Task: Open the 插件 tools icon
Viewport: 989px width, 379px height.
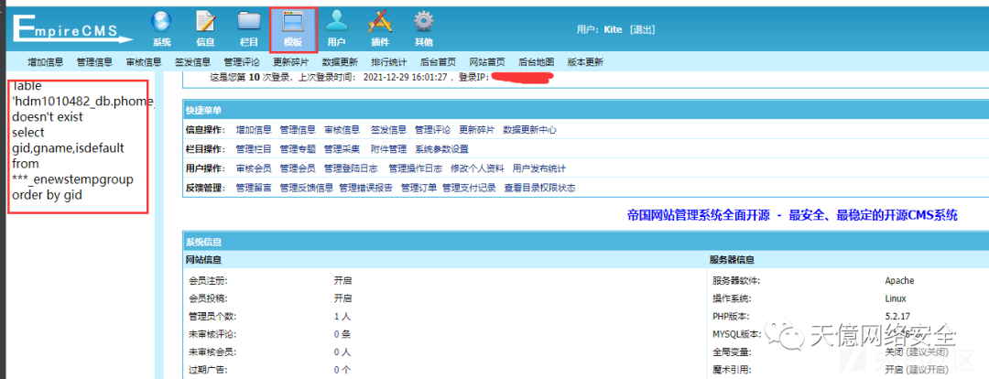Action: (x=380, y=29)
